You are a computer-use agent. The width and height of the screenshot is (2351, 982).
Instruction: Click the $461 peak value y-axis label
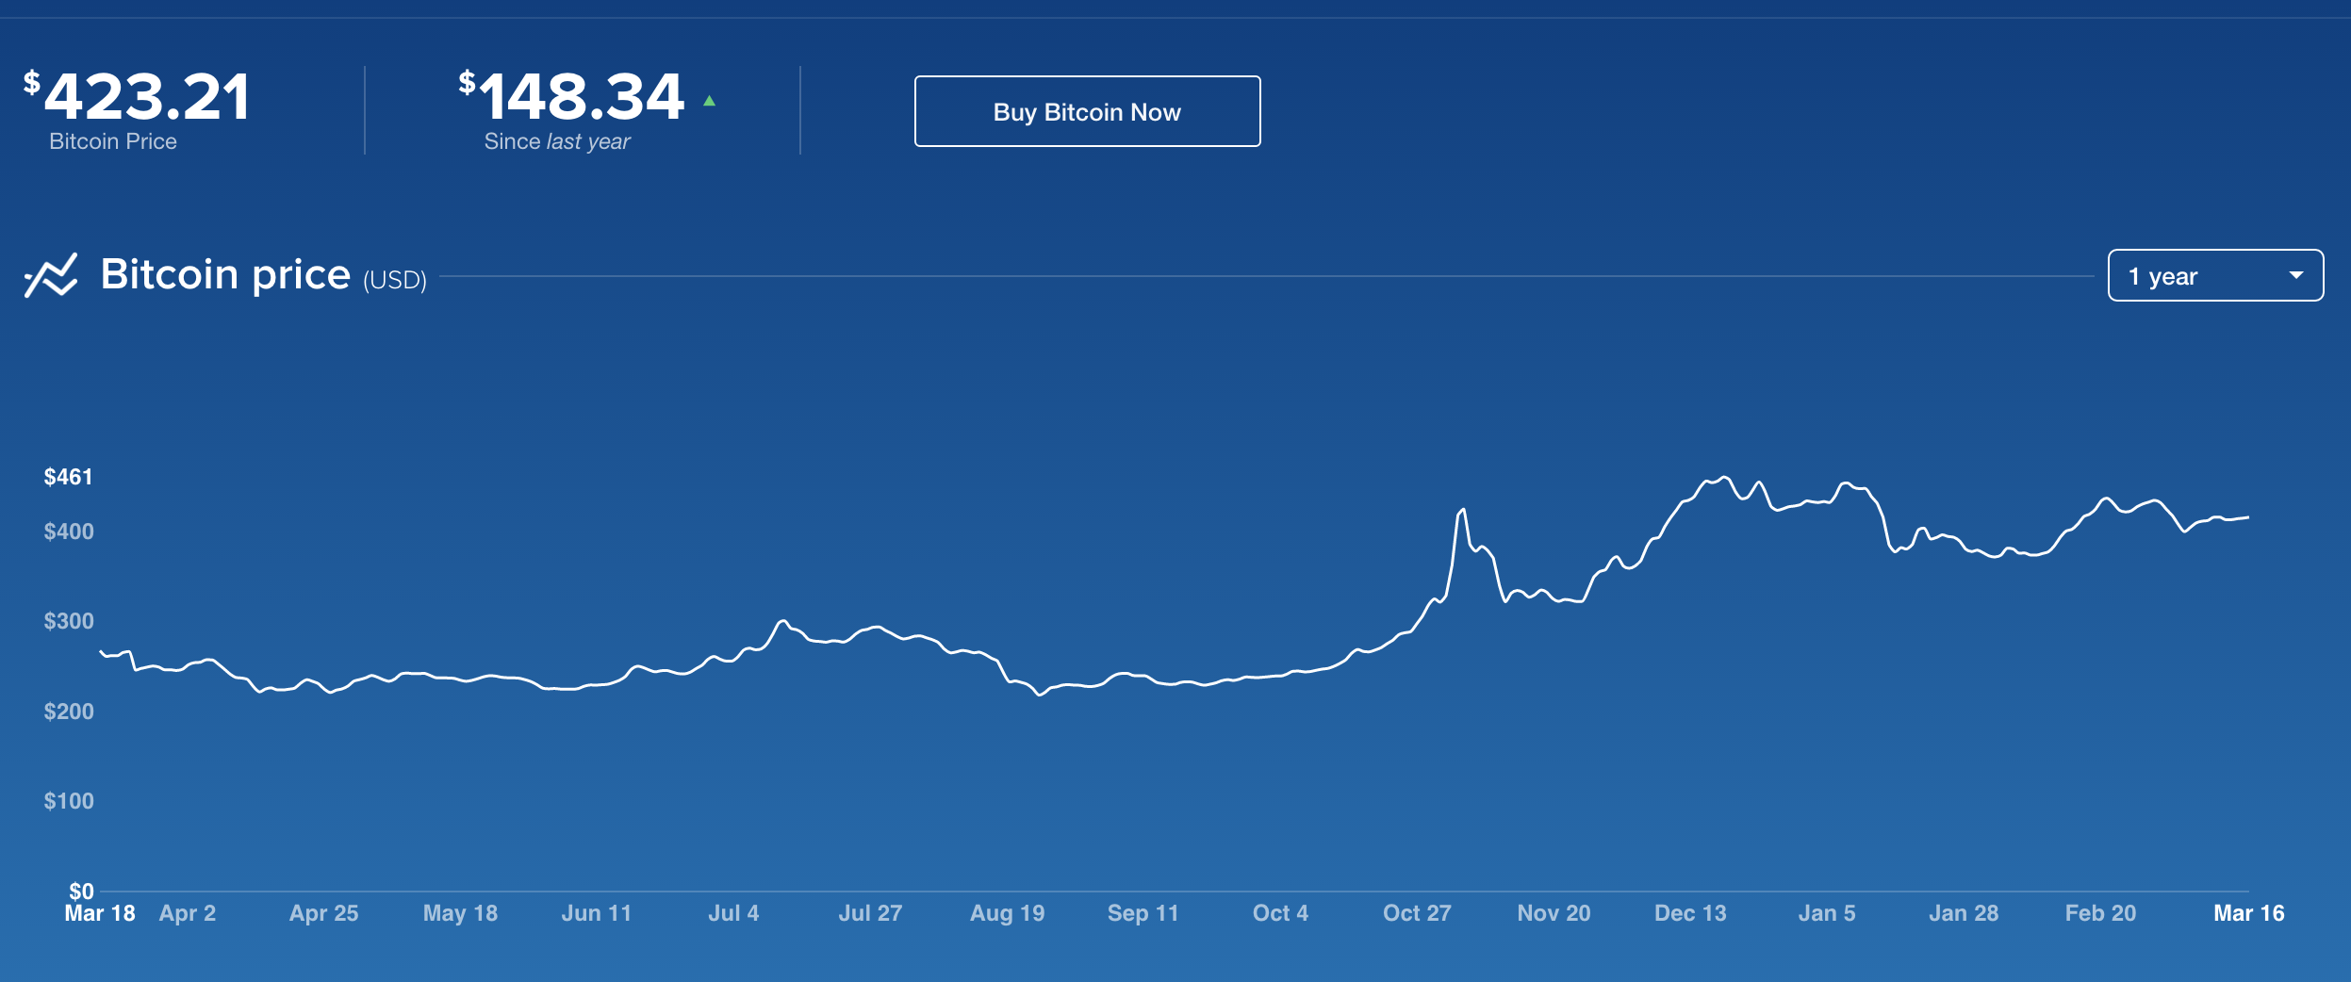point(68,477)
